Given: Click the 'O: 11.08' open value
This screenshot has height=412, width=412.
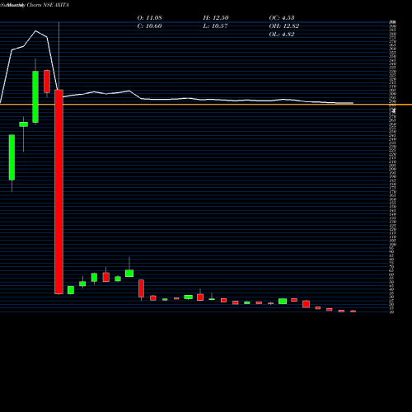Looking at the screenshot, I should (149, 18).
